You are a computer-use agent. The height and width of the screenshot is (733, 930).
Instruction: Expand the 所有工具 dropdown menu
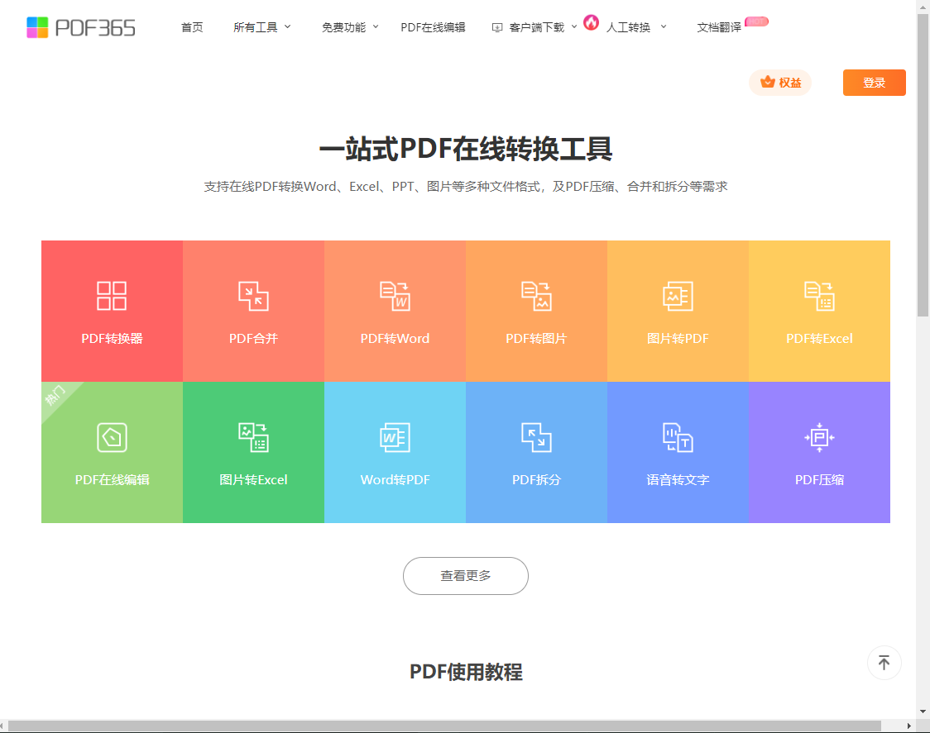(261, 27)
